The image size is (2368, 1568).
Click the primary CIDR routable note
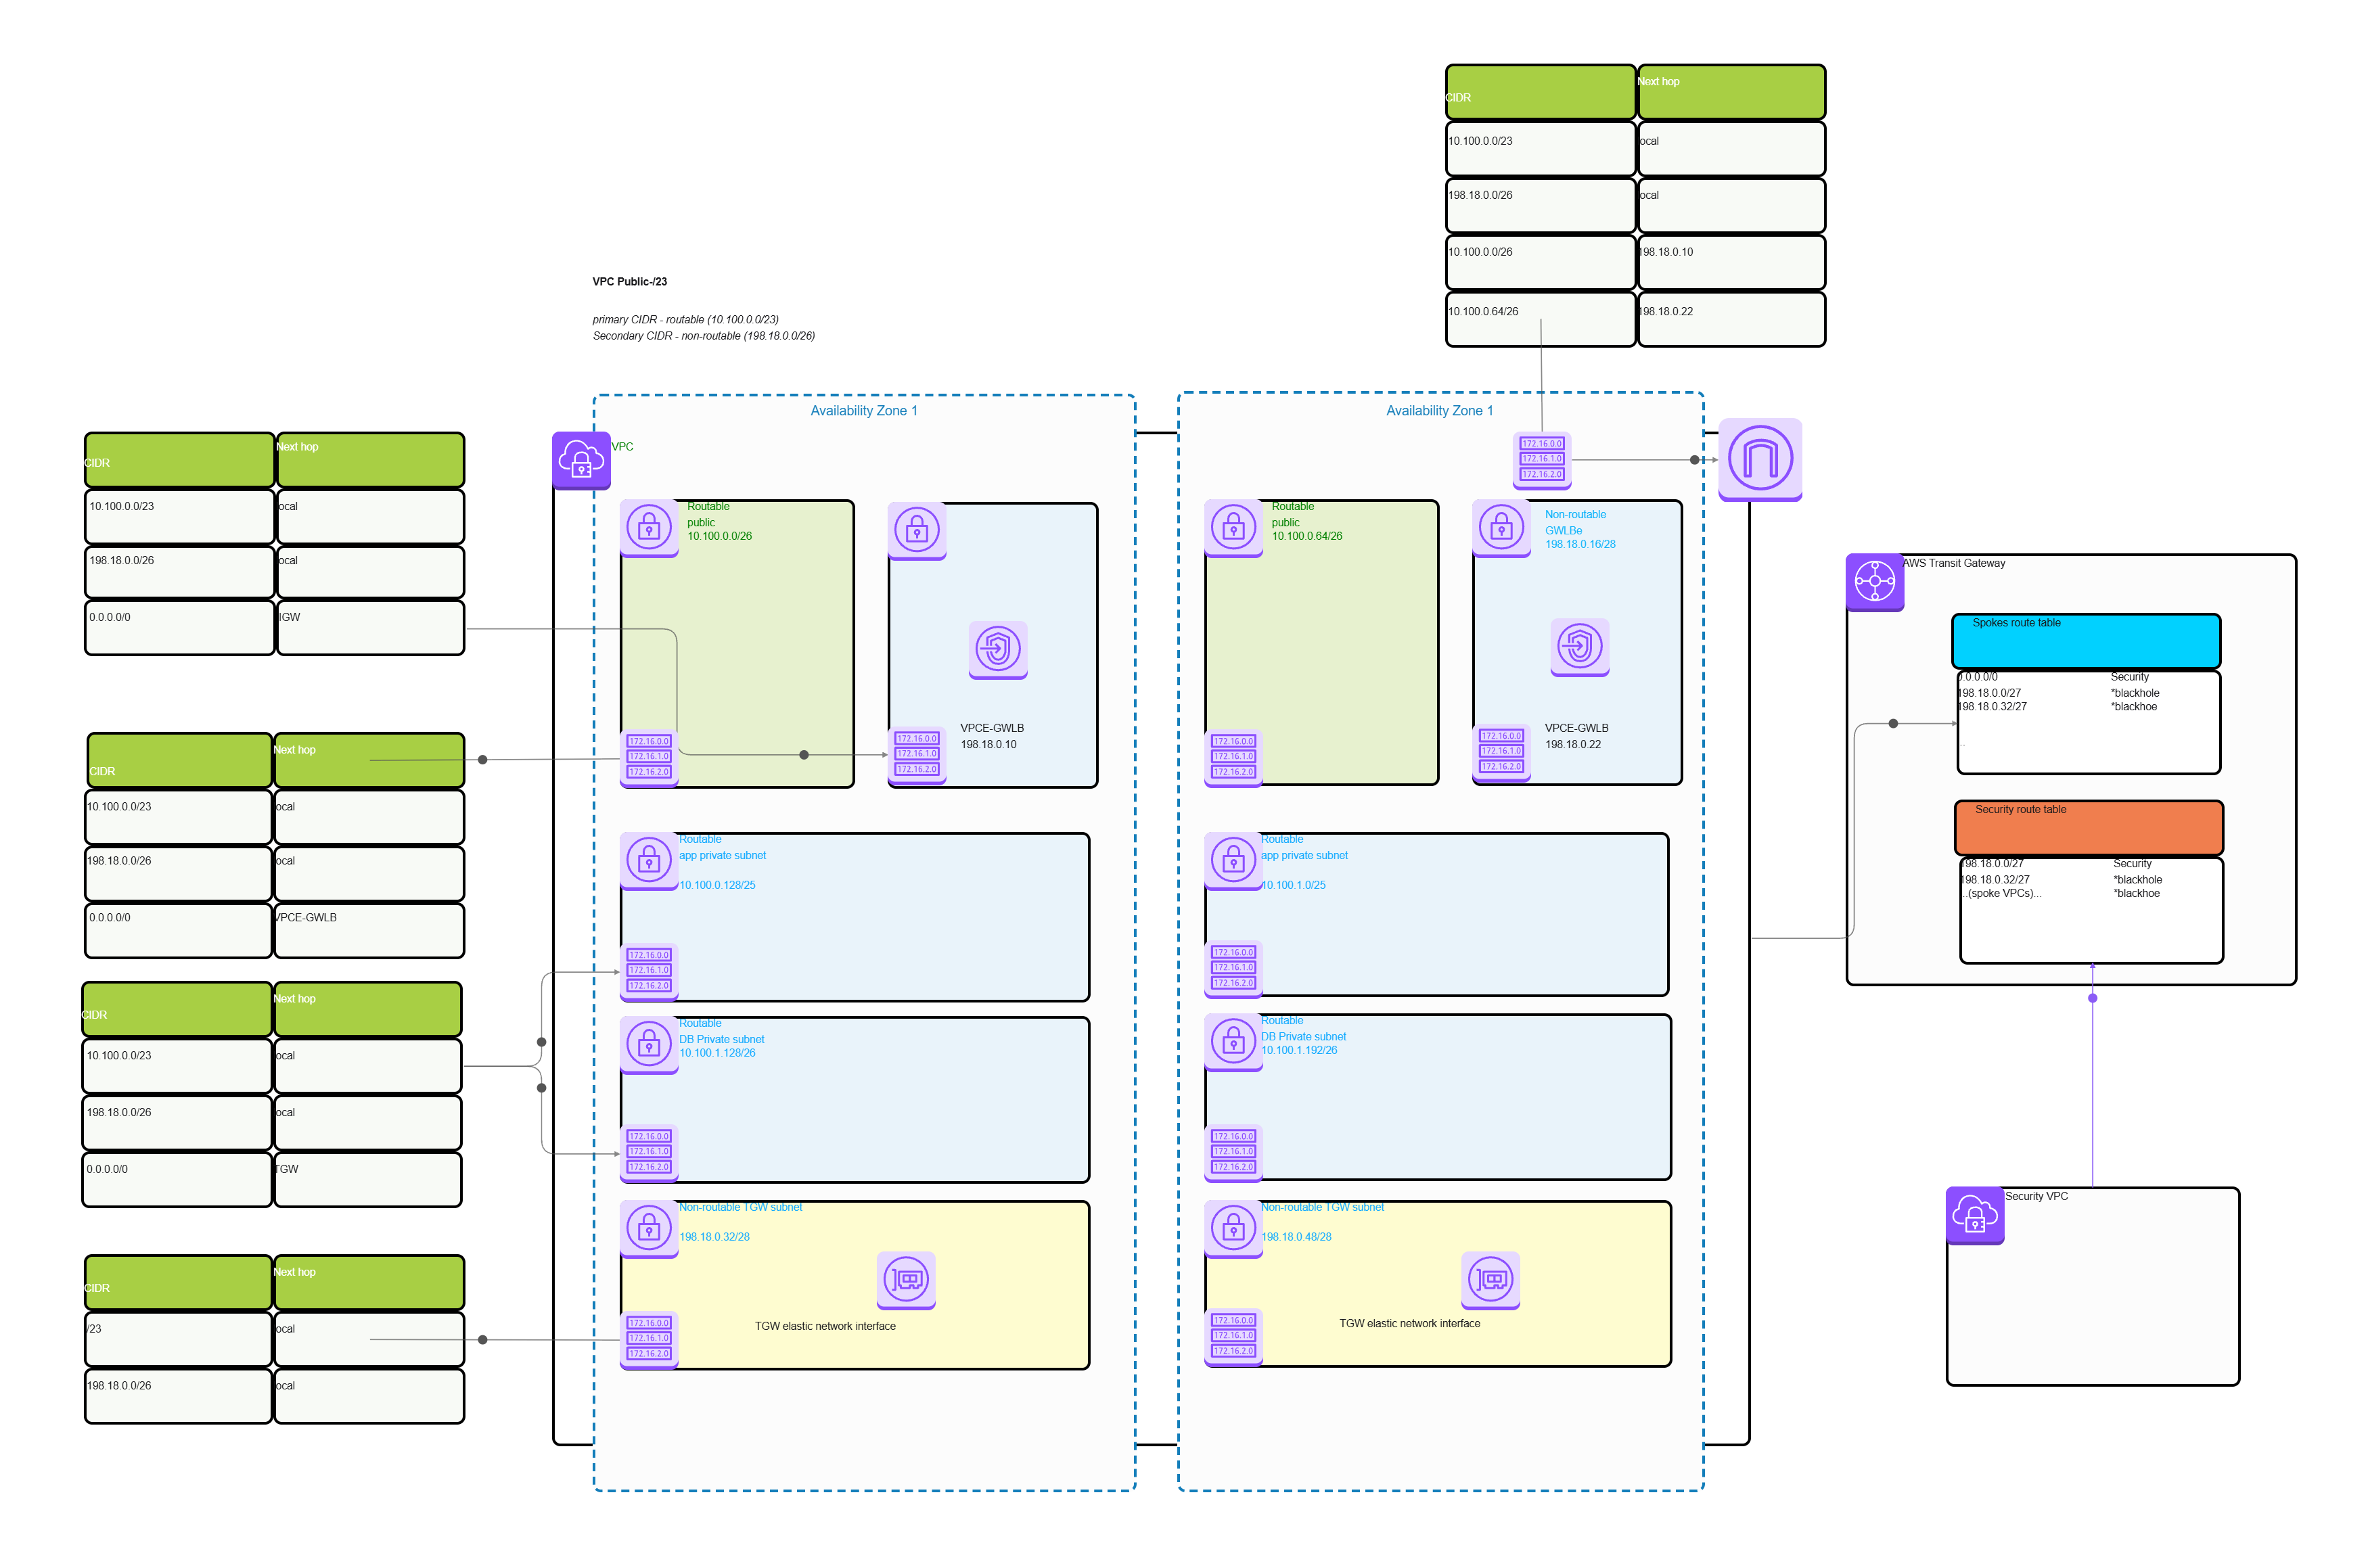[685, 320]
